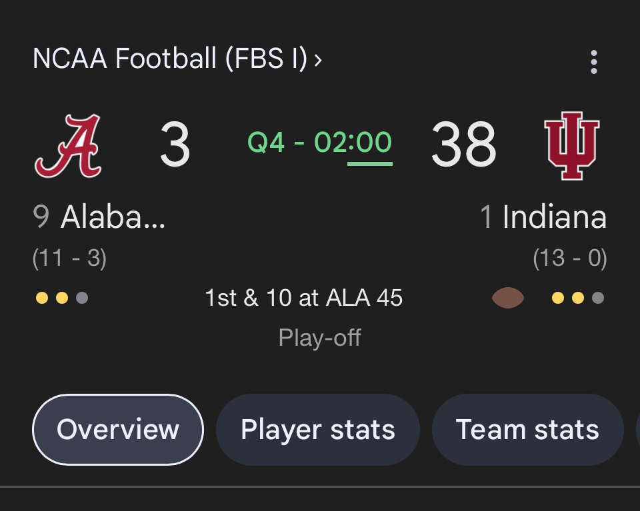Tap the Alabama Crimson Tide logo
The height and width of the screenshot is (511, 640).
click(68, 145)
